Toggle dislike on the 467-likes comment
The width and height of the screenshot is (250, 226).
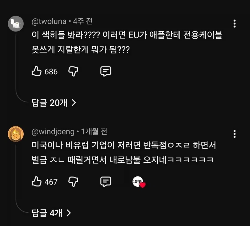point(73,181)
